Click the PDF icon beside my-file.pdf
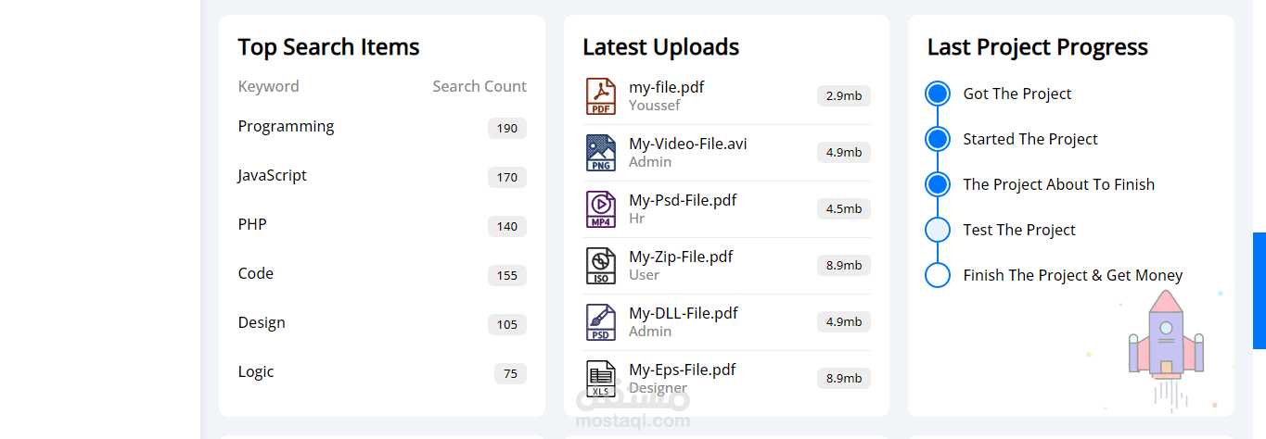Viewport: 1266px width, 439px height. tap(600, 96)
